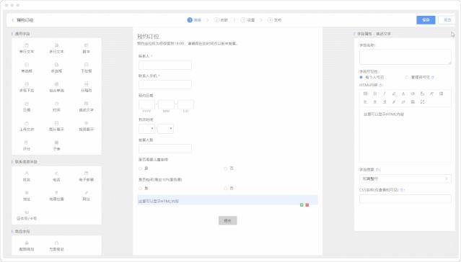Click red delete icon on HTML row

(x=307, y=205)
